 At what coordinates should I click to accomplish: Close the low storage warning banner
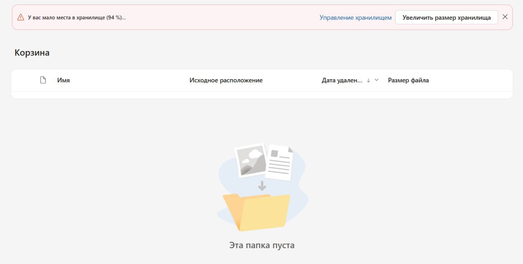click(505, 17)
